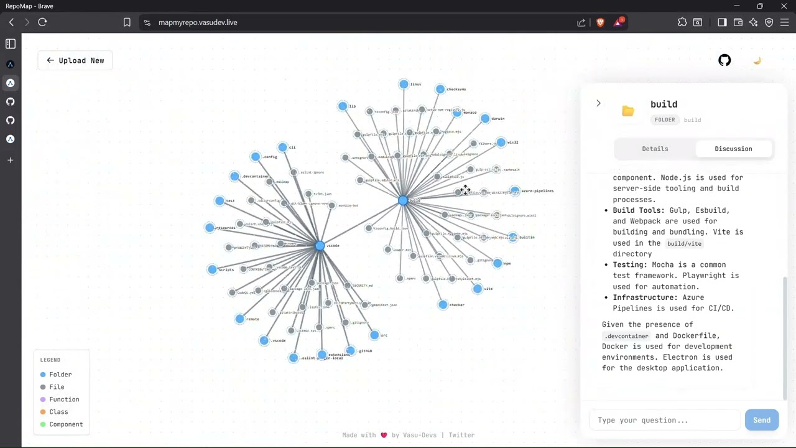Viewport: 796px width, 448px height.
Task: Switch to the Discussion tab
Action: click(733, 149)
